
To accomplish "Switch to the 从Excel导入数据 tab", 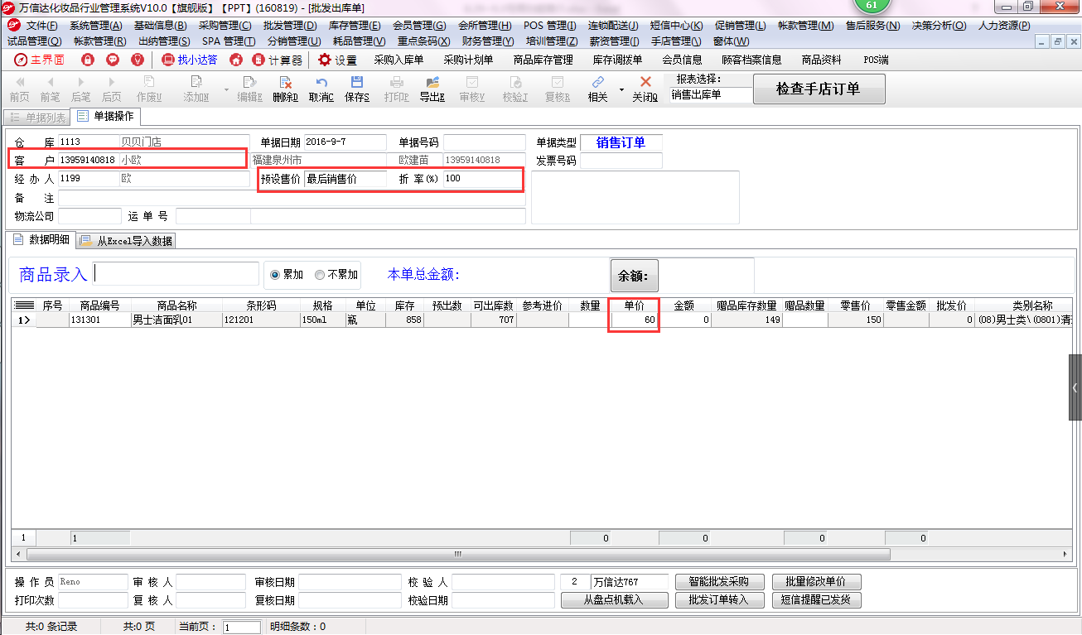I will tap(126, 241).
